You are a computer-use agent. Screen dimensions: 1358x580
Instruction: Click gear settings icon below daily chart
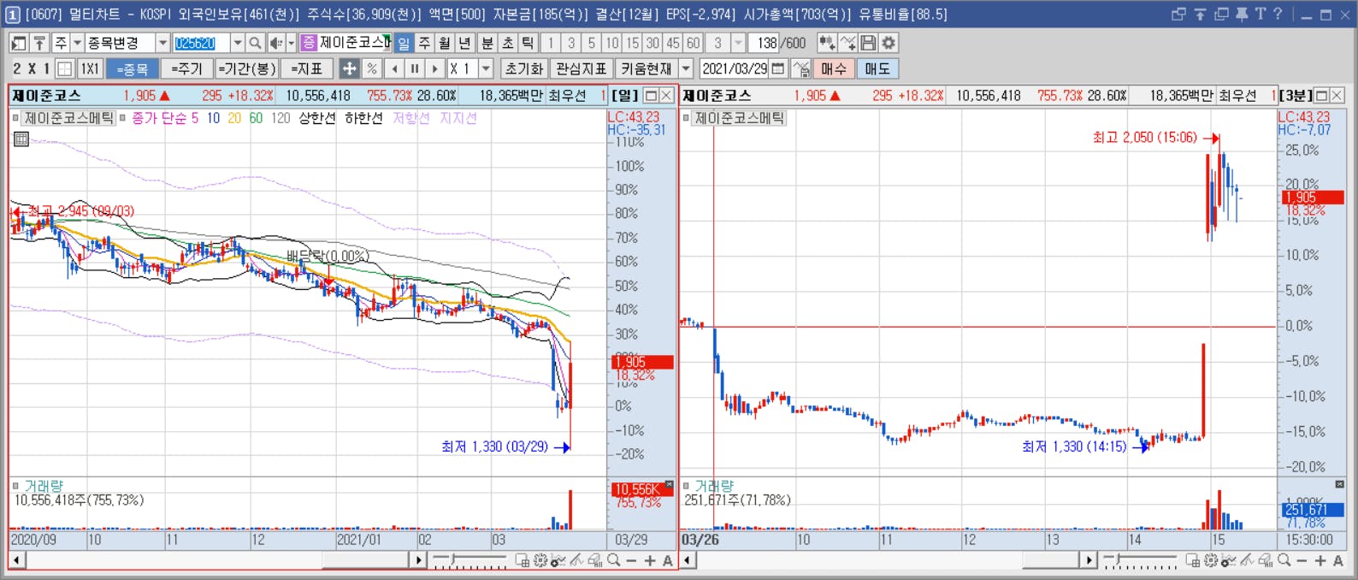click(x=540, y=560)
